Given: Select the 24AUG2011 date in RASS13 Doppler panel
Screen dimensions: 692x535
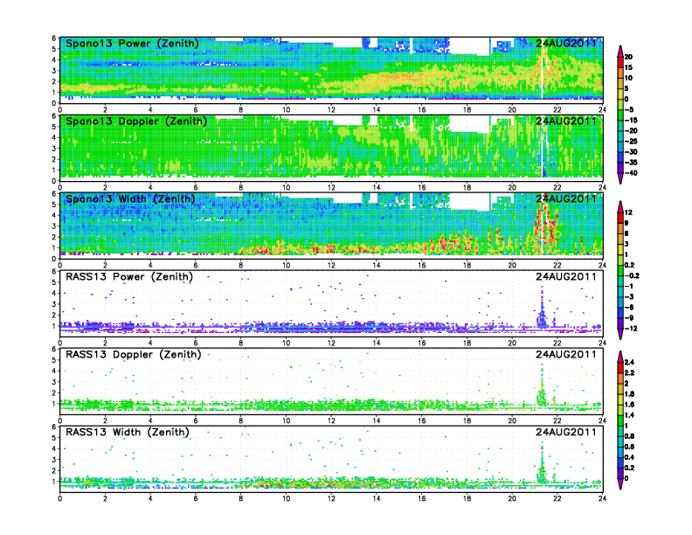Looking at the screenshot, I should click(566, 354).
